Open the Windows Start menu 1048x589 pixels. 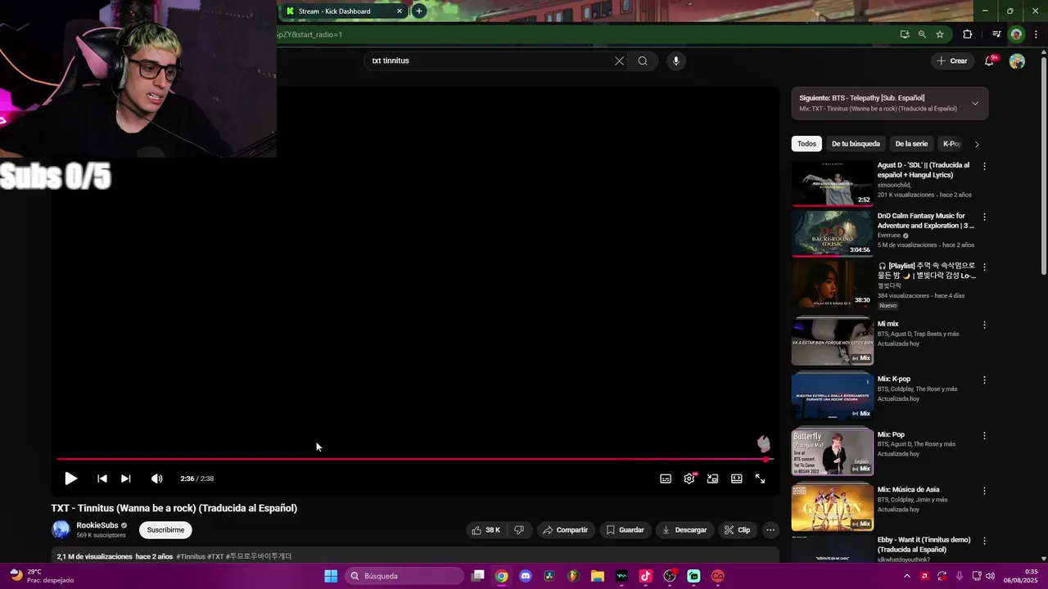pos(331,576)
